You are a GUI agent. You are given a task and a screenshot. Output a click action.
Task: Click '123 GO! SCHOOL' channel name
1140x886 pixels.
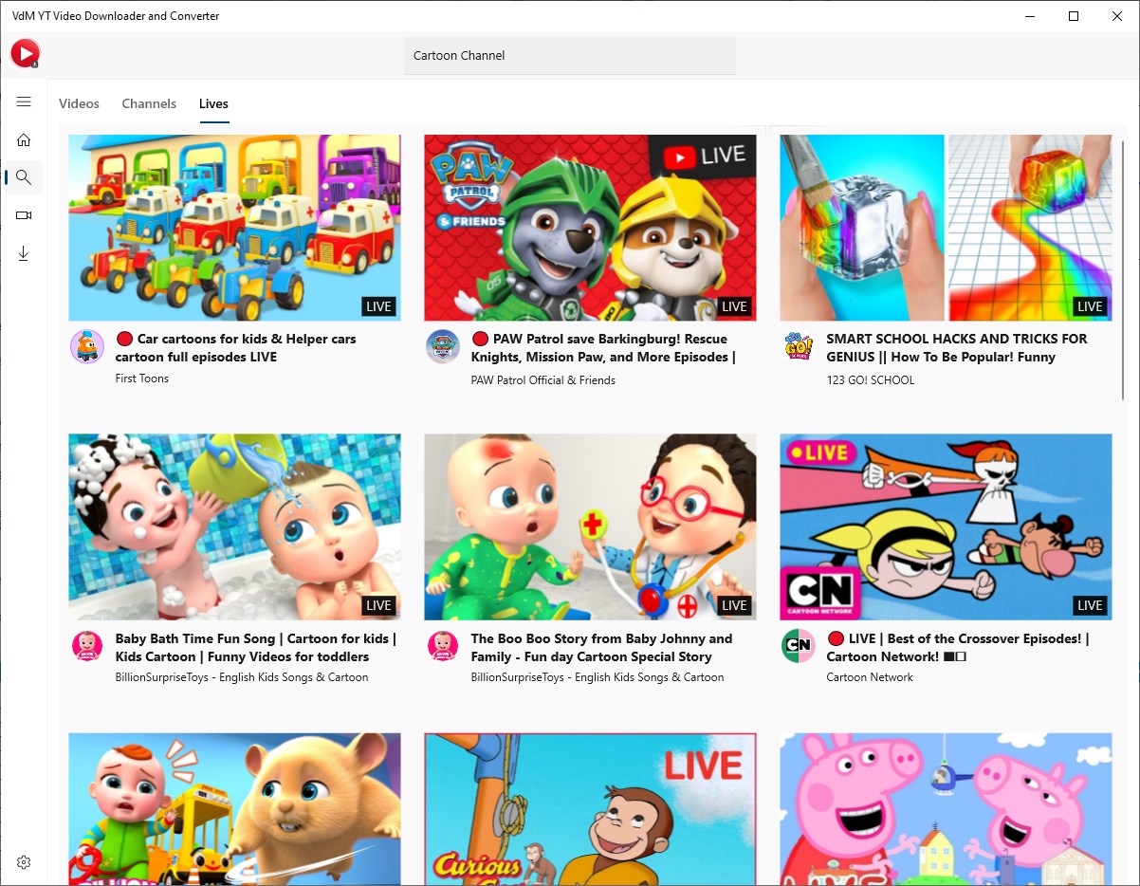coord(871,380)
